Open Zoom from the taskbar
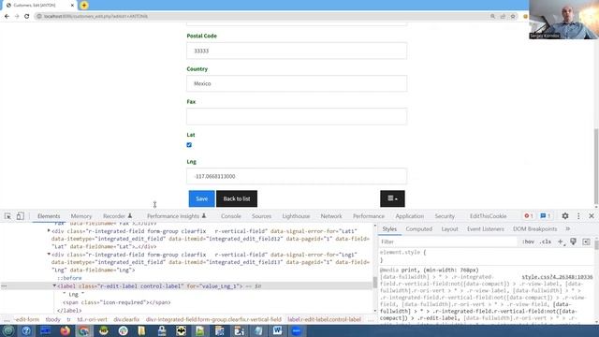The image size is (599, 337). click(297, 330)
